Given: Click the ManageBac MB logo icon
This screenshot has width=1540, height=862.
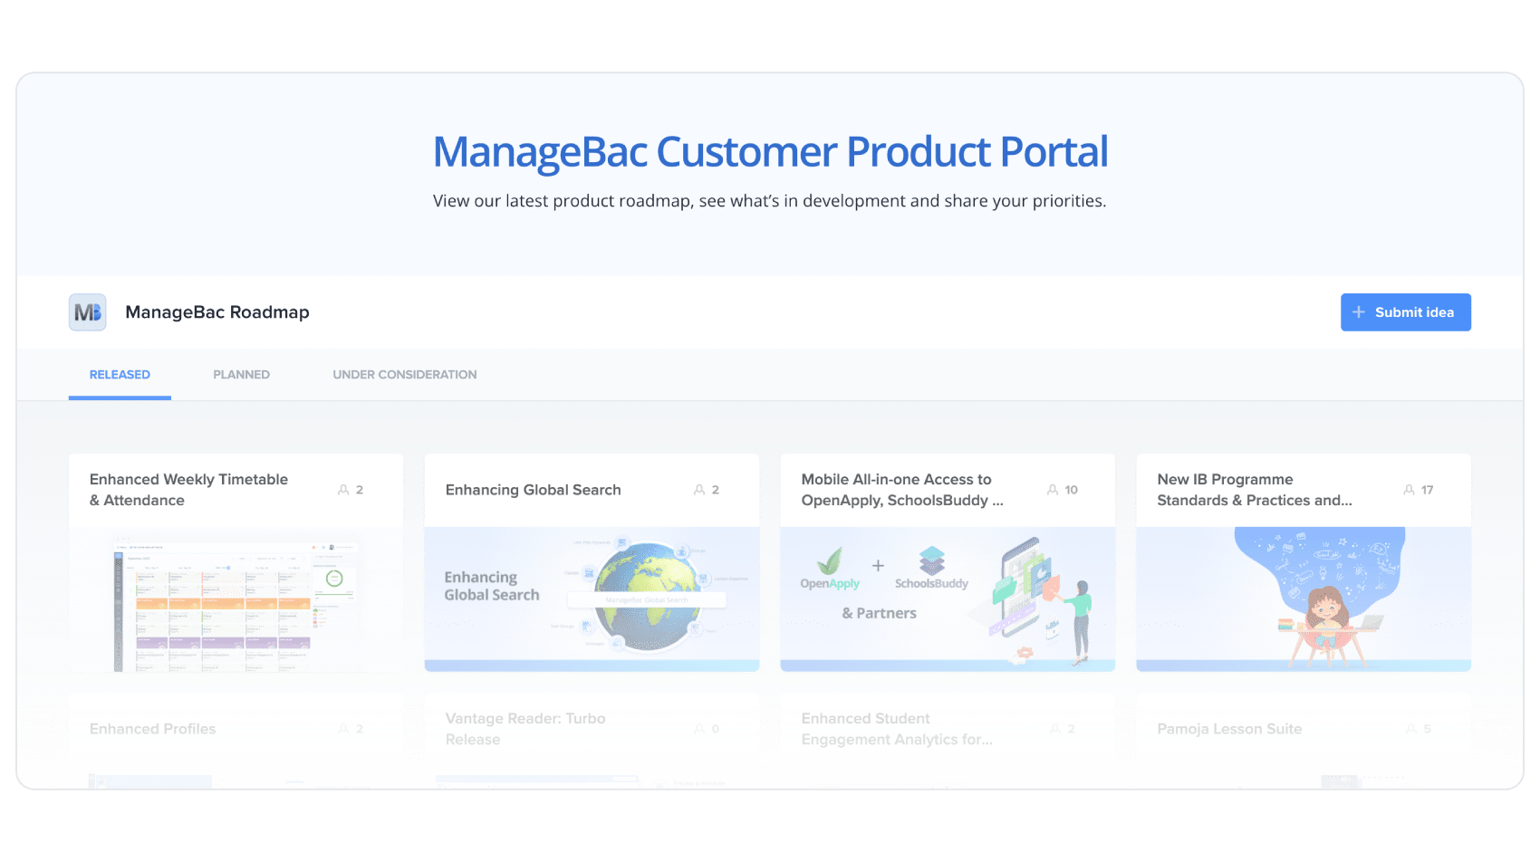Looking at the screenshot, I should click(88, 312).
